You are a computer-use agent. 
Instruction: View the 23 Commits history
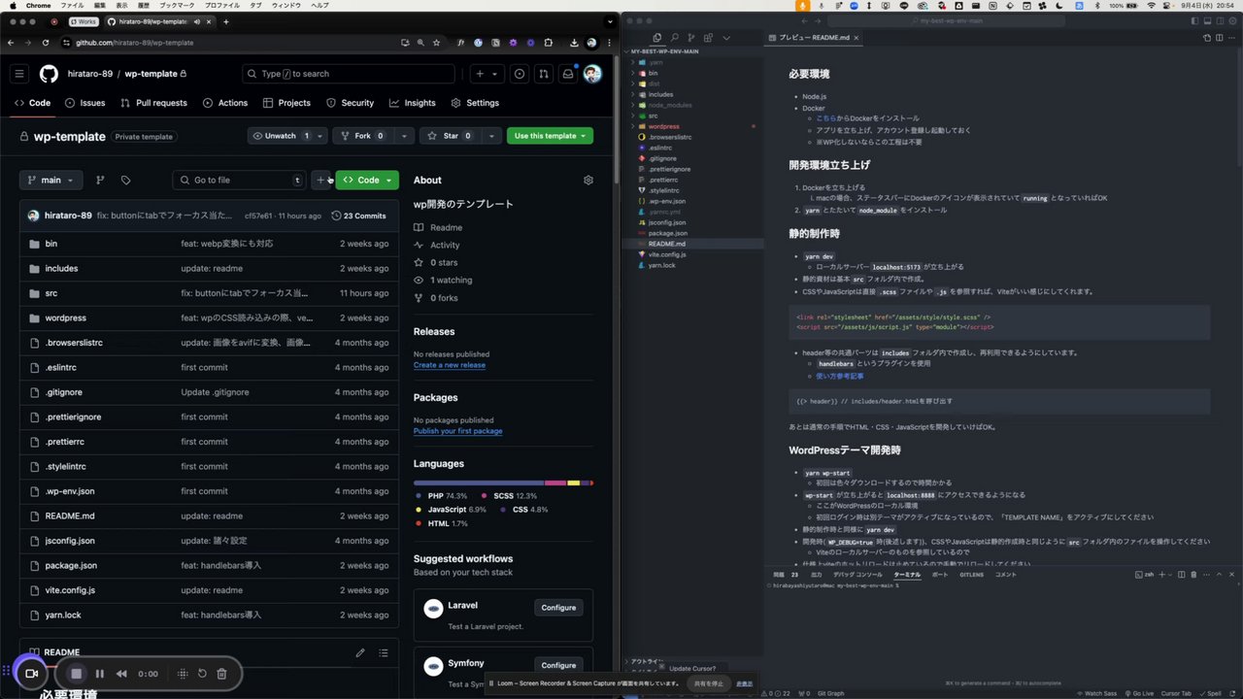359,216
